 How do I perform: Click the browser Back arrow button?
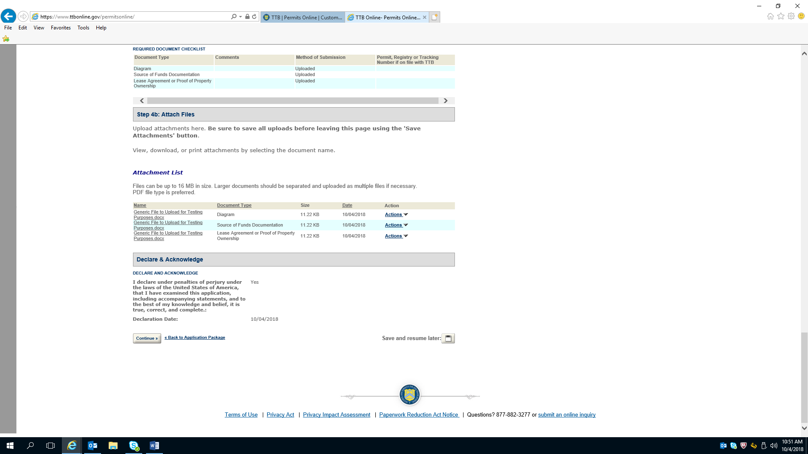click(8, 16)
